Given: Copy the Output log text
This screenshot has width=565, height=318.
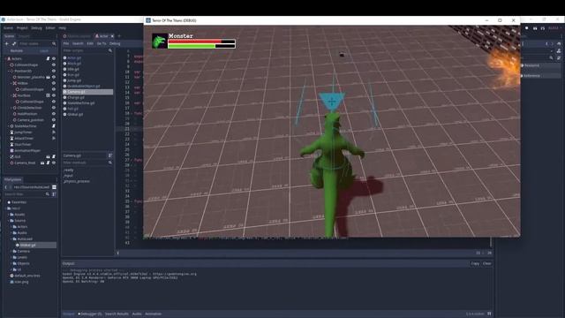Looking at the screenshot, I should point(475,263).
